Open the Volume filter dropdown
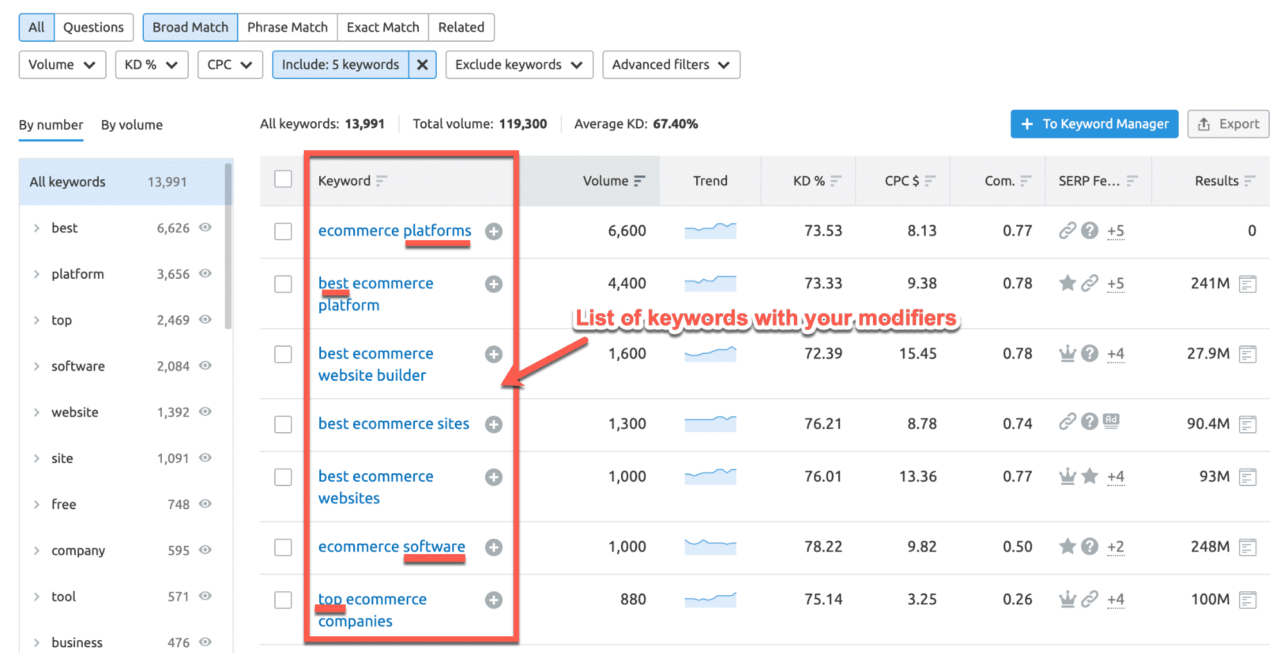1284x653 pixels. (62, 65)
